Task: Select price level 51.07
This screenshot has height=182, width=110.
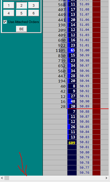Action: coord(85,15)
